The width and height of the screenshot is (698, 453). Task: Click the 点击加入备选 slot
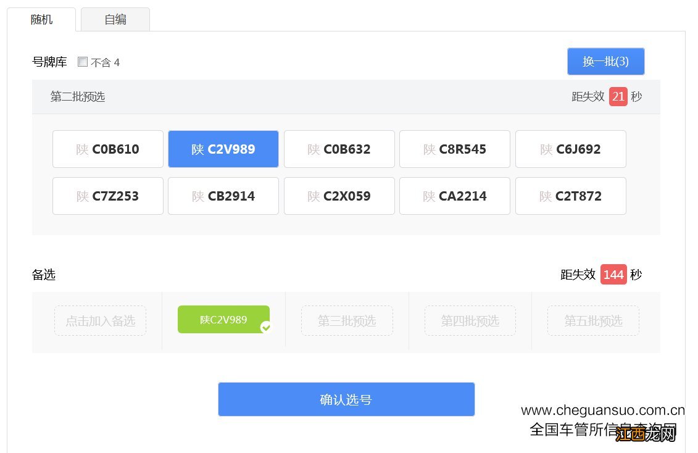pos(100,320)
